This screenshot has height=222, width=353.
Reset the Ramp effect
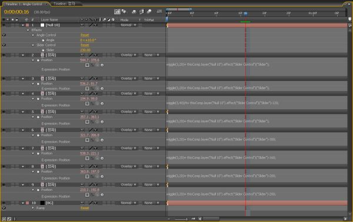(x=85, y=208)
